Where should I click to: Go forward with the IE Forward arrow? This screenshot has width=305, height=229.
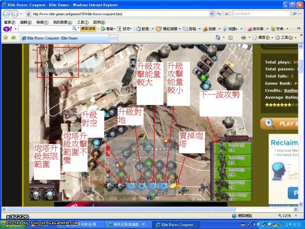(14, 14)
